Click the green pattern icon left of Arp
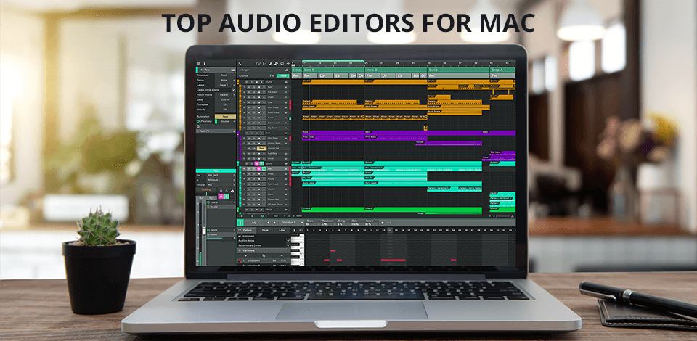The height and width of the screenshot is (341, 697). coord(240,223)
